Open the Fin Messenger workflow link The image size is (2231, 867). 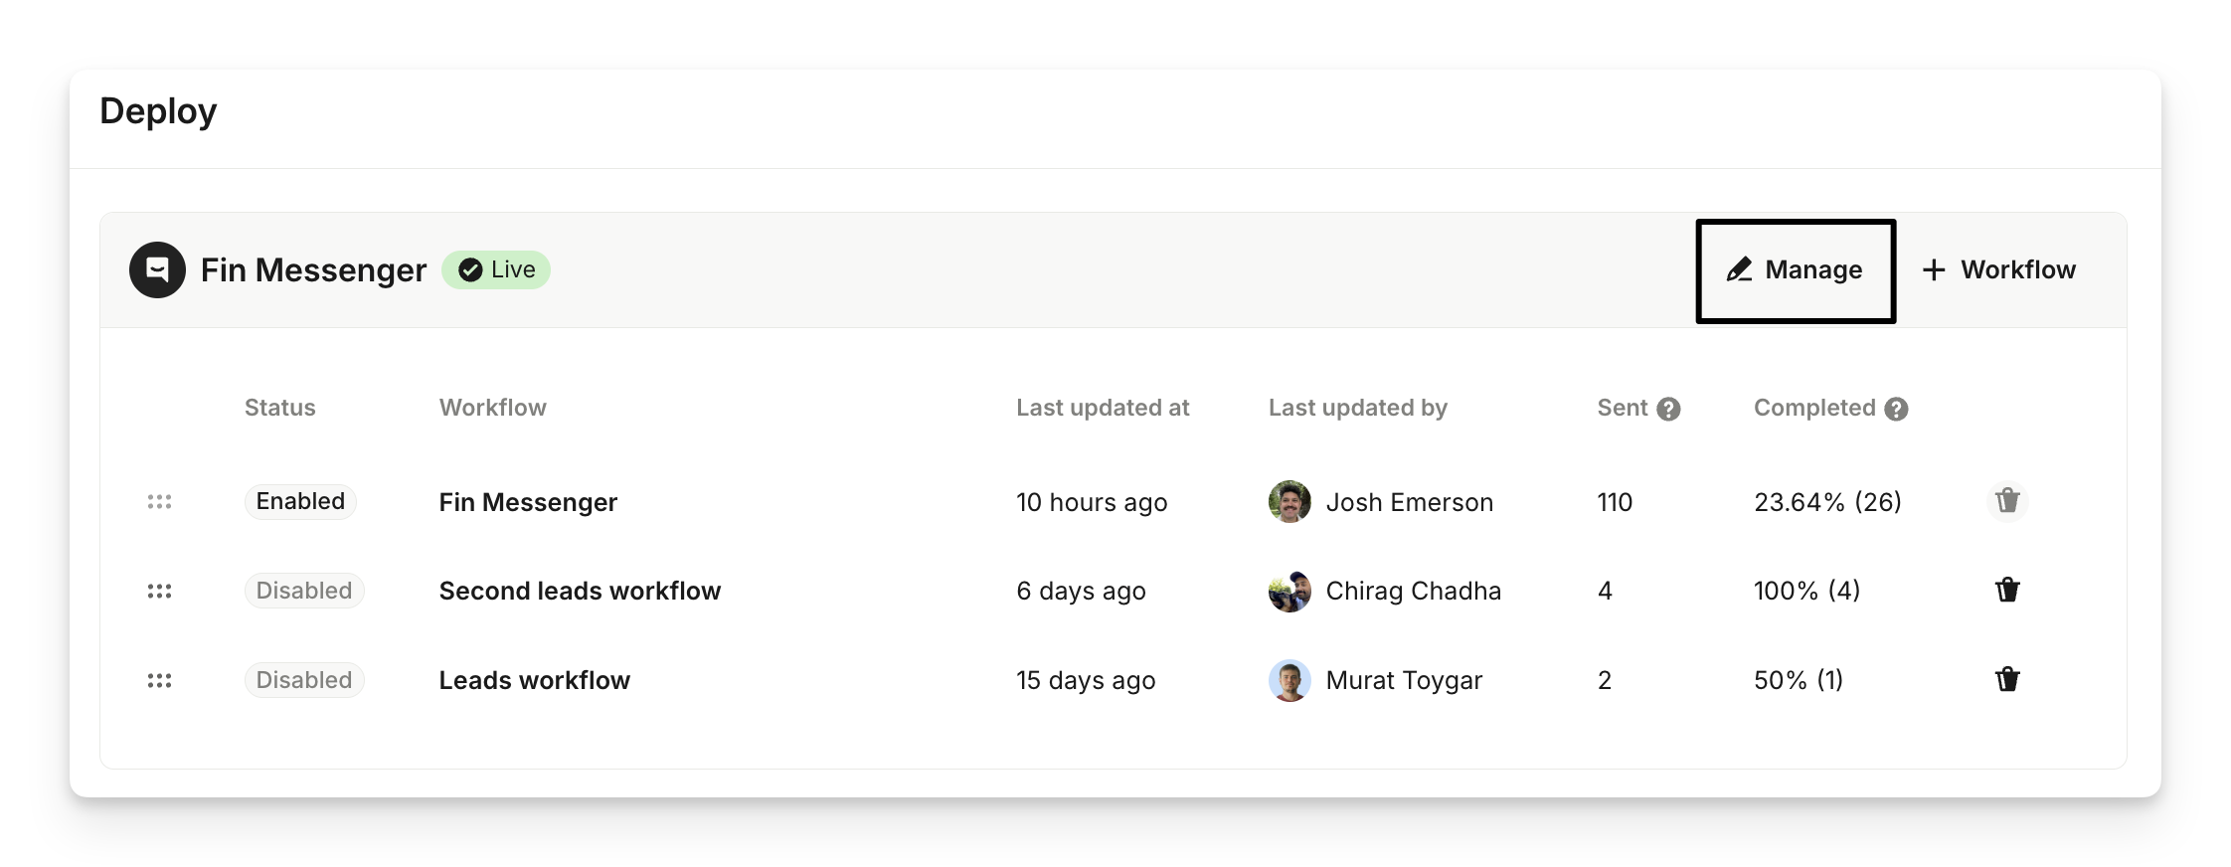(528, 502)
